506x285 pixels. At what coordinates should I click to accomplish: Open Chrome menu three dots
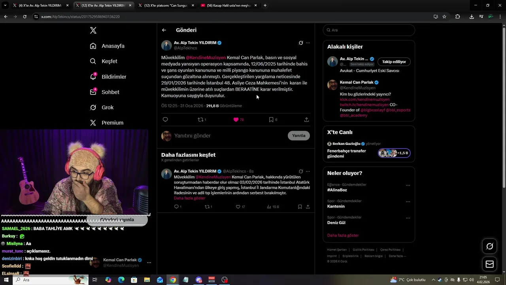tap(500, 17)
